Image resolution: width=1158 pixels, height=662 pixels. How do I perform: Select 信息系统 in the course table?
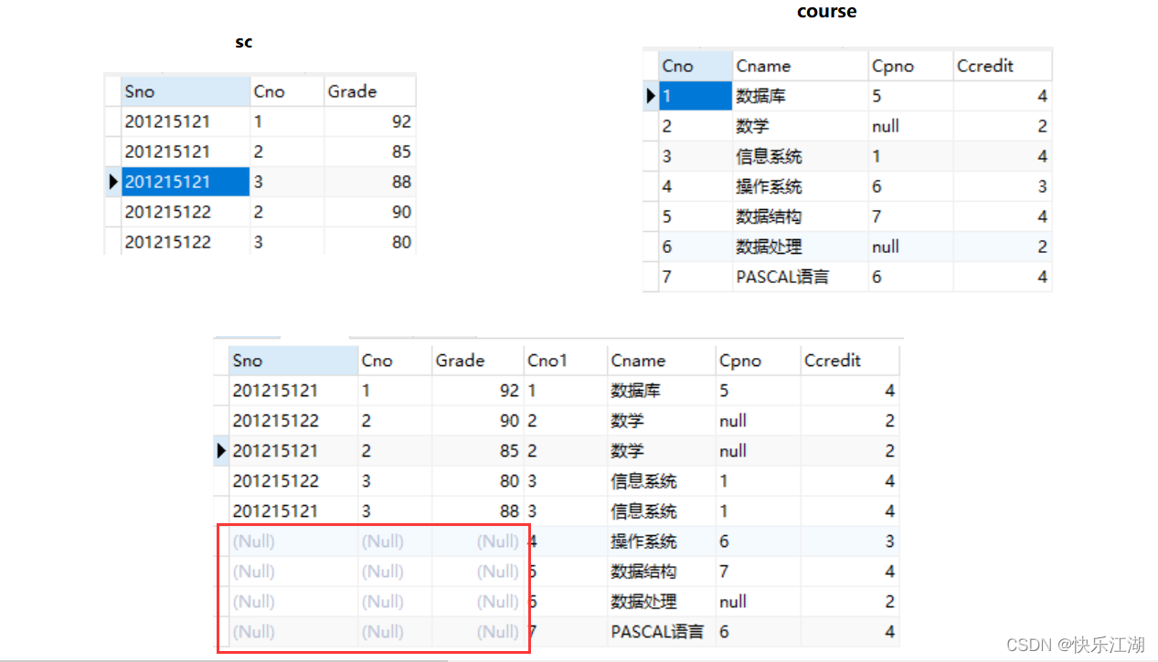pyautogui.click(x=801, y=156)
